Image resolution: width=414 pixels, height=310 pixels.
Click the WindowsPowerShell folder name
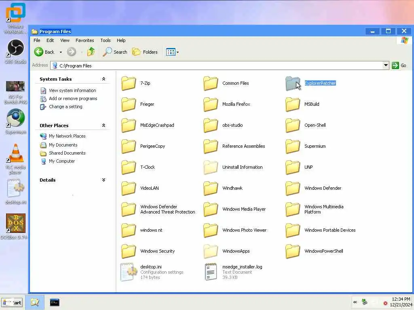pyautogui.click(x=324, y=251)
